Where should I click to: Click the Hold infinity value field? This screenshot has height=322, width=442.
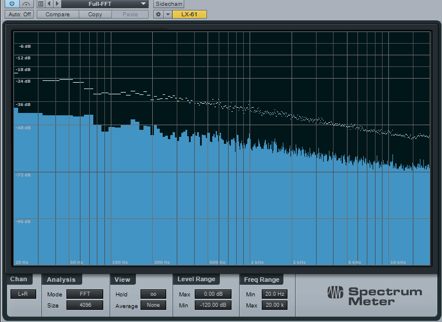153,294
